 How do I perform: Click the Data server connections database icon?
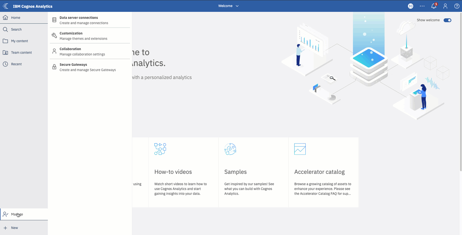click(54, 20)
